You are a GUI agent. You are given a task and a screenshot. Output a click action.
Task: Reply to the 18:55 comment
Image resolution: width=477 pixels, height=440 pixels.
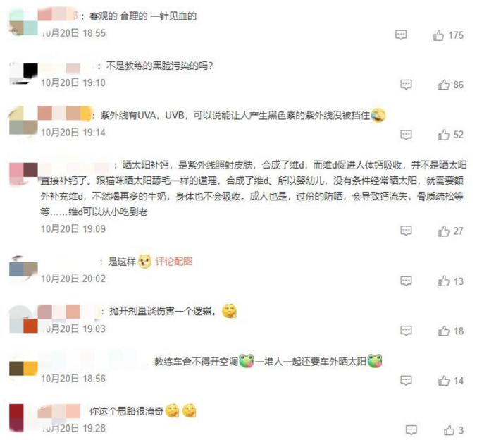(x=401, y=35)
